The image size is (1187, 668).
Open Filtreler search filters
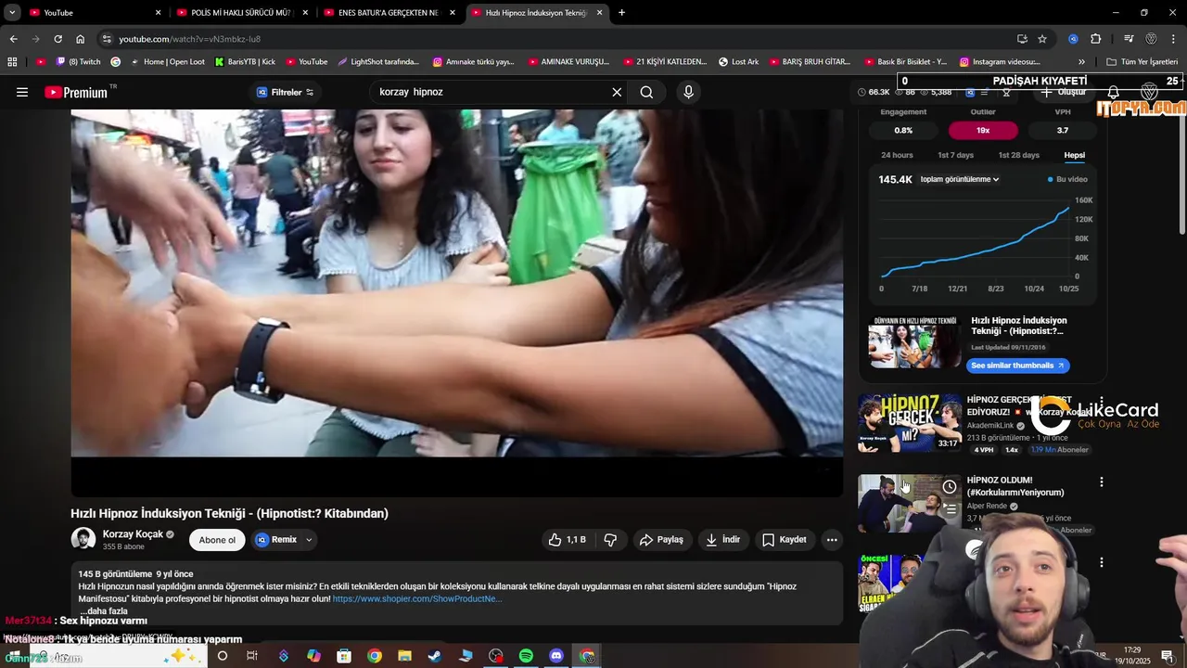(285, 92)
